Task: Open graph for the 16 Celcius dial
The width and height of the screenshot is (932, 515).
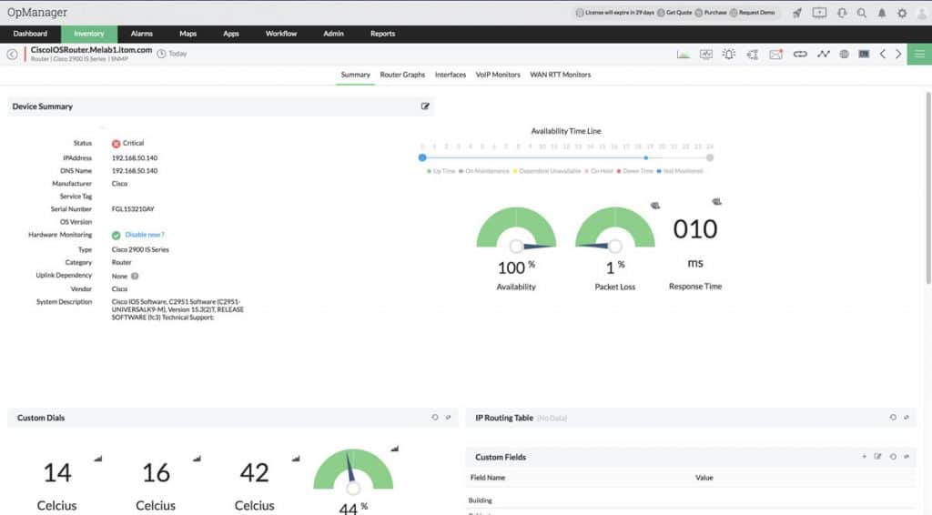Action: [197, 459]
